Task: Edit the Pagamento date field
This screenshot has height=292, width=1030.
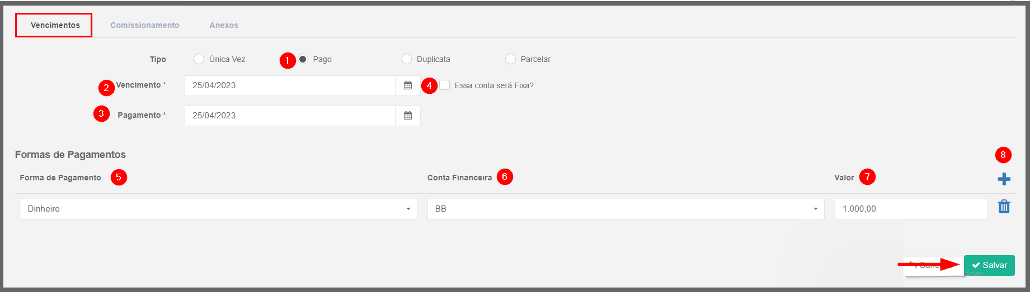Action: tap(290, 116)
